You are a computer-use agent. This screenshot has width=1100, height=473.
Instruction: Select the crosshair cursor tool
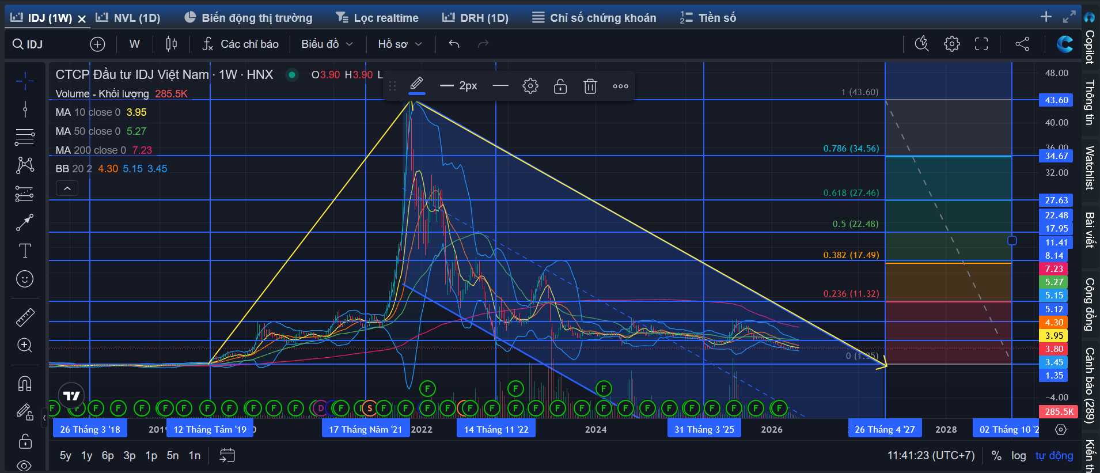pyautogui.click(x=25, y=81)
